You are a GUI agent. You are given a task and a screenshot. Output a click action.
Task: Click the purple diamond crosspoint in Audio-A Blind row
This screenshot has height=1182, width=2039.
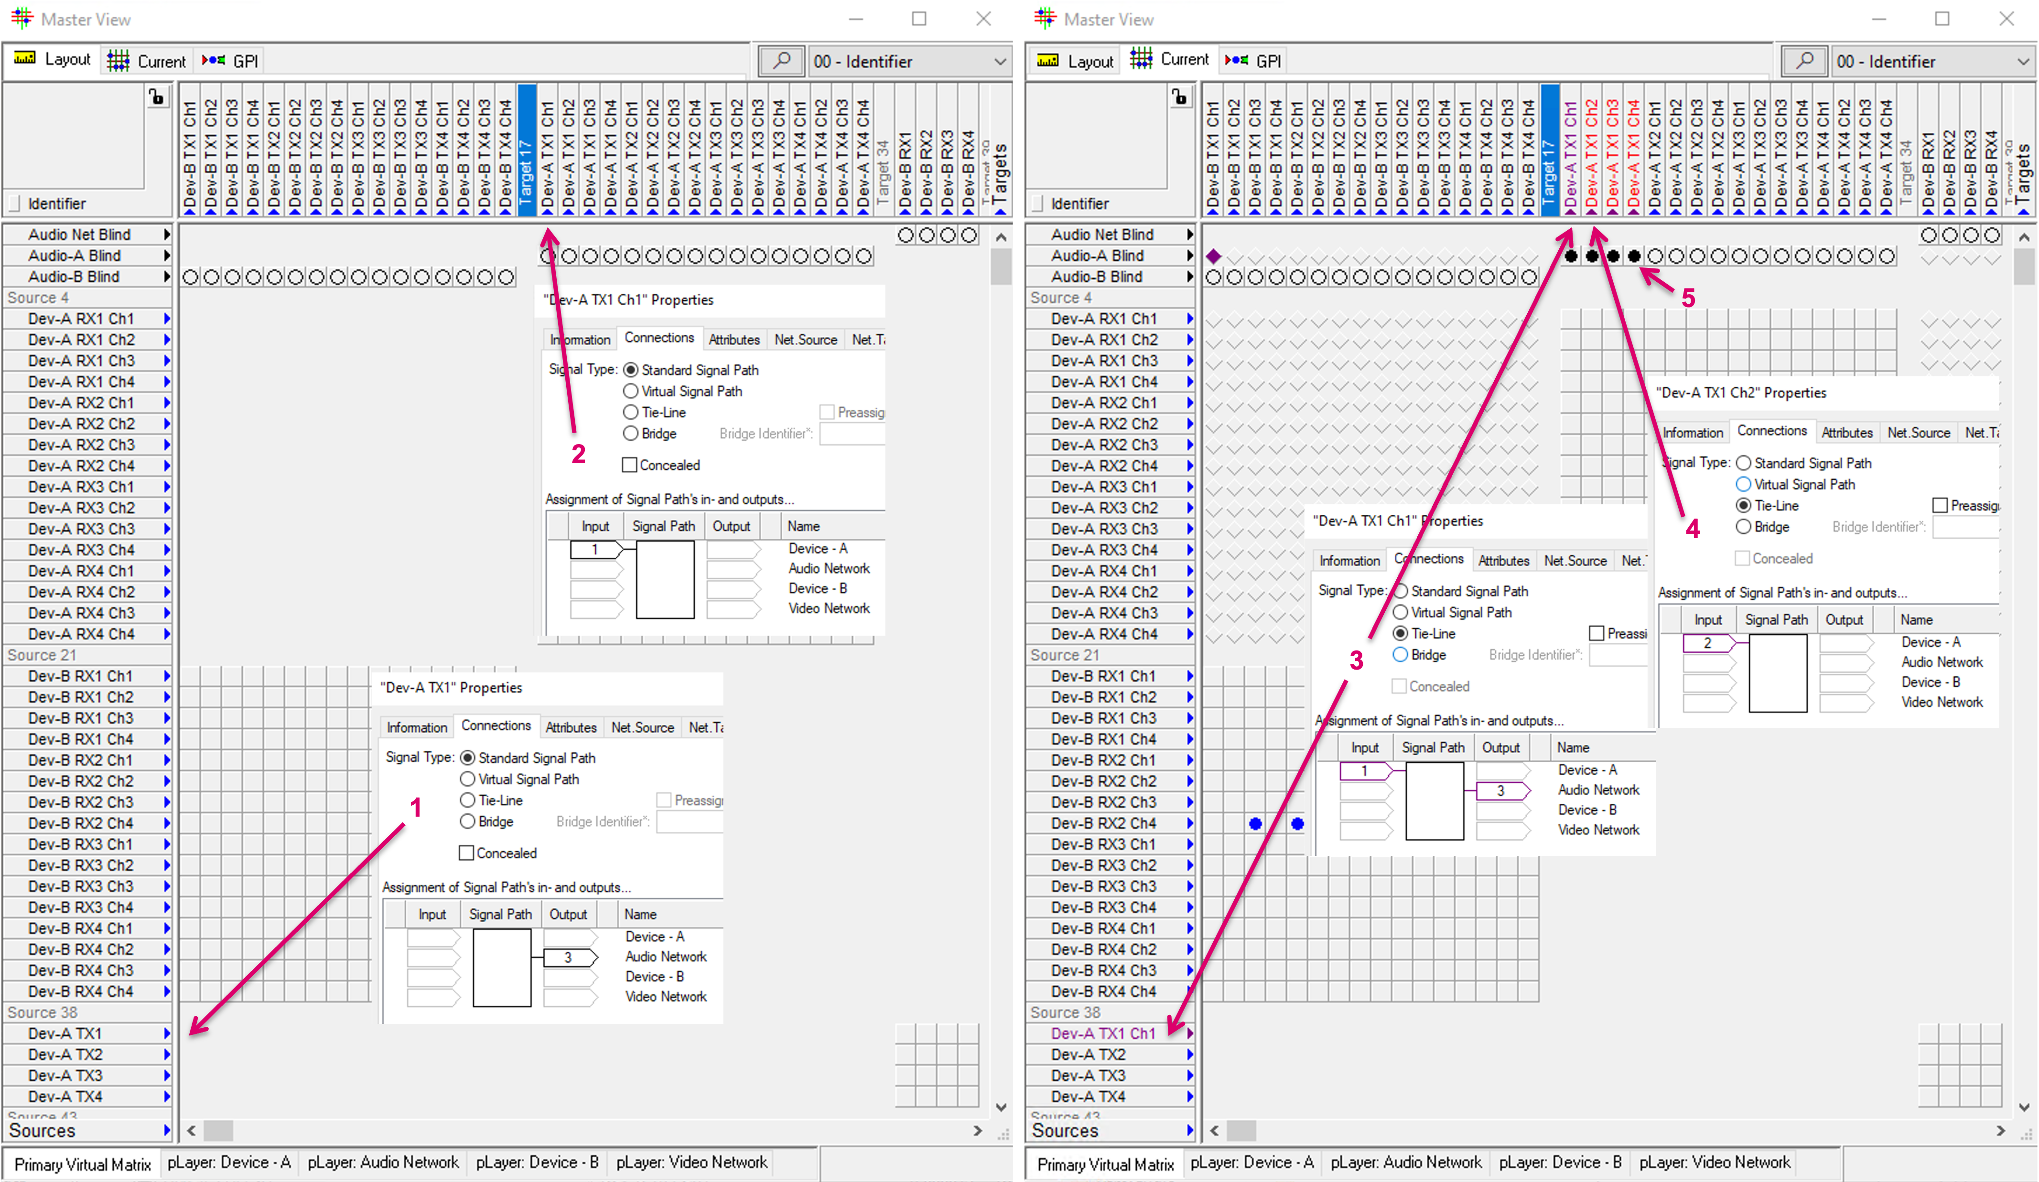tap(1213, 256)
